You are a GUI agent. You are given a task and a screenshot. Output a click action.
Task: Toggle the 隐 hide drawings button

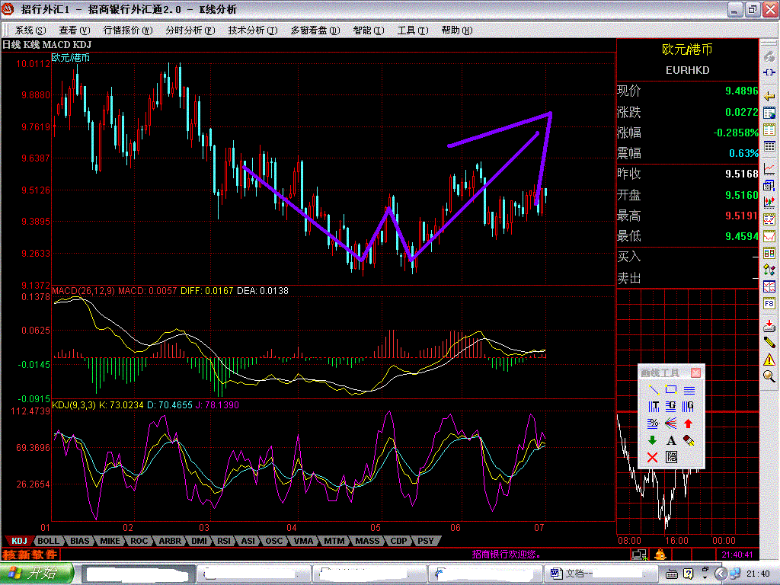(670, 457)
